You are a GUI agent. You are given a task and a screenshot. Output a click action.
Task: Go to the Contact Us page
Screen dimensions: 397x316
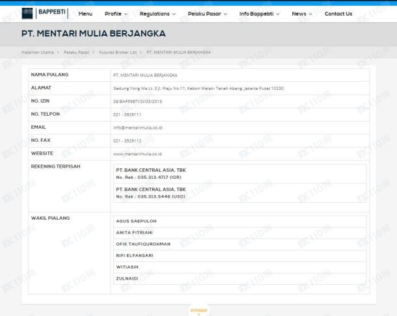(x=338, y=14)
